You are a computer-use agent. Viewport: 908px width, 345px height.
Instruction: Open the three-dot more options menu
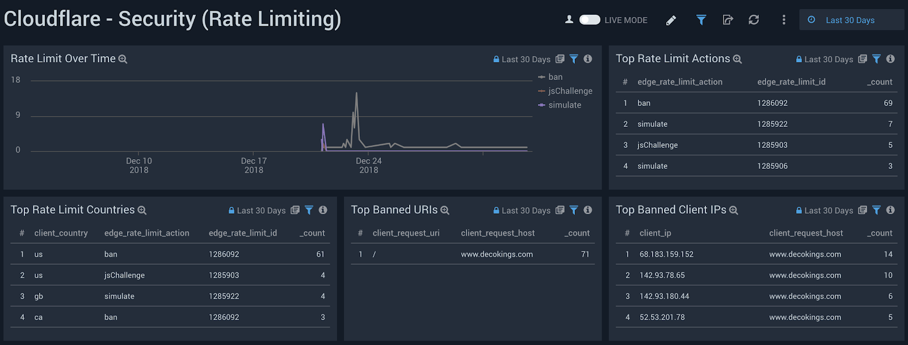tap(784, 20)
